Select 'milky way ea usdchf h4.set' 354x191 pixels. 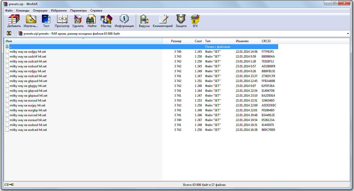pos(28,57)
